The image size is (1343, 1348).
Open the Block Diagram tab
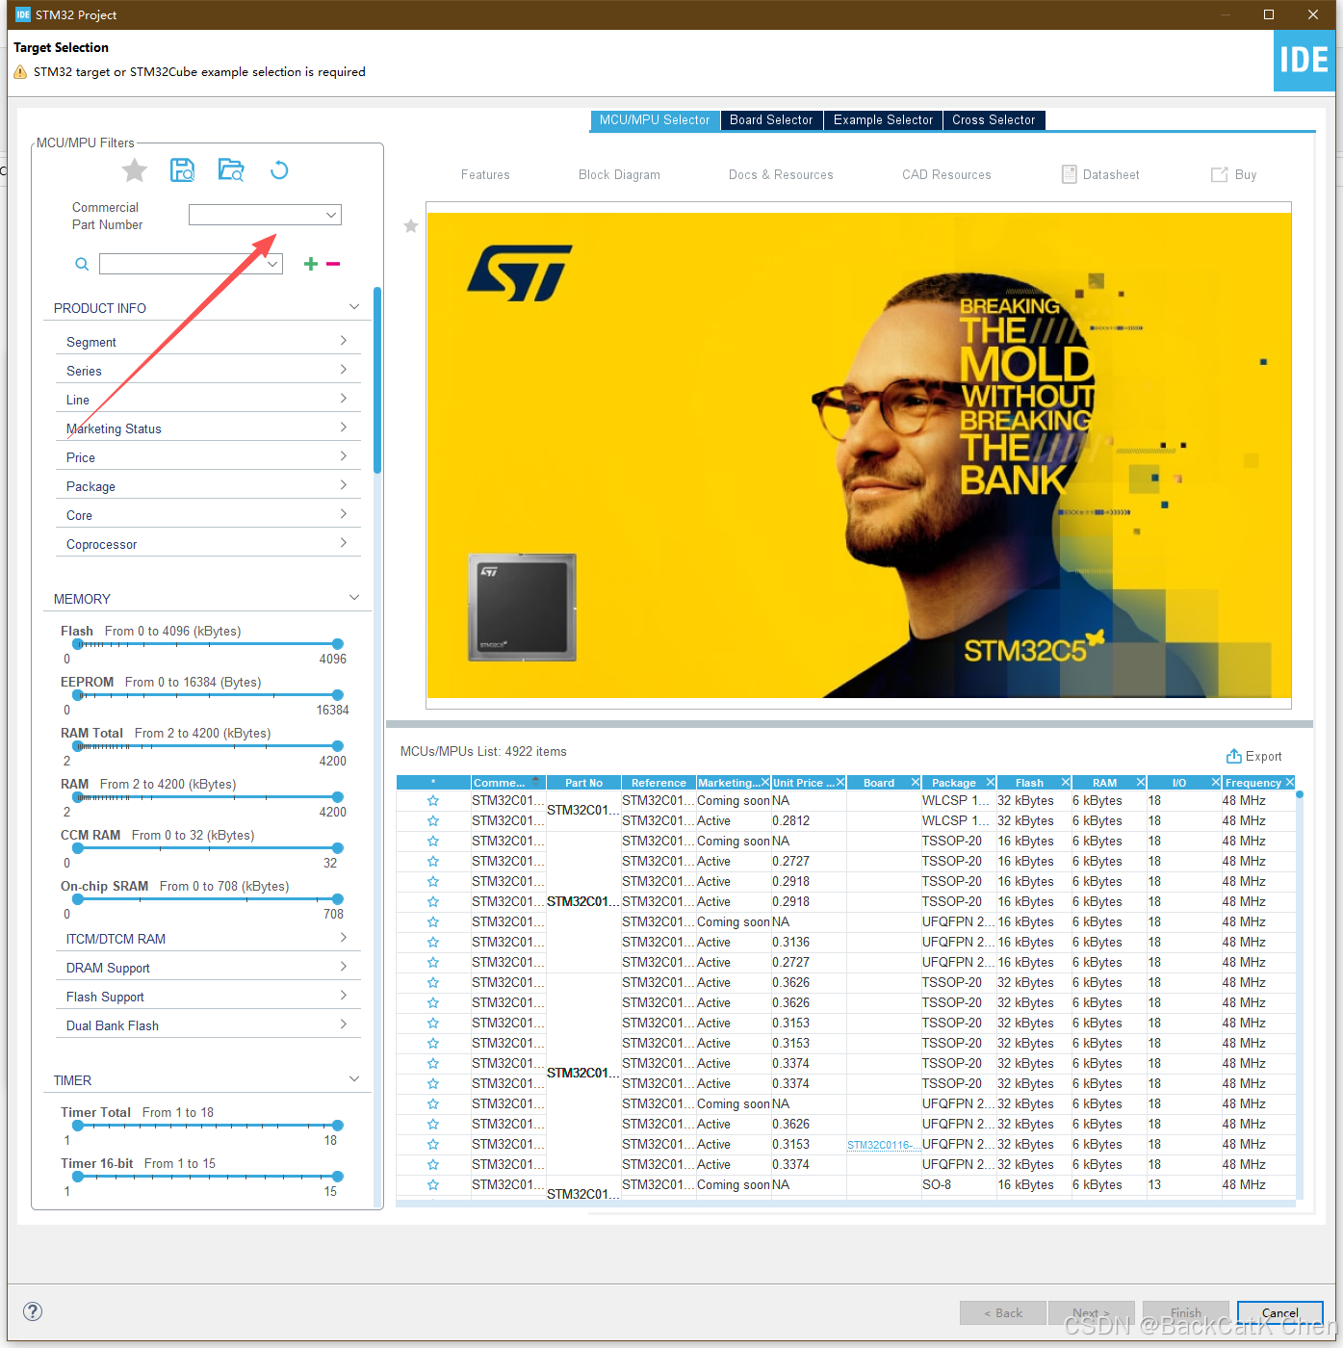pos(619,174)
